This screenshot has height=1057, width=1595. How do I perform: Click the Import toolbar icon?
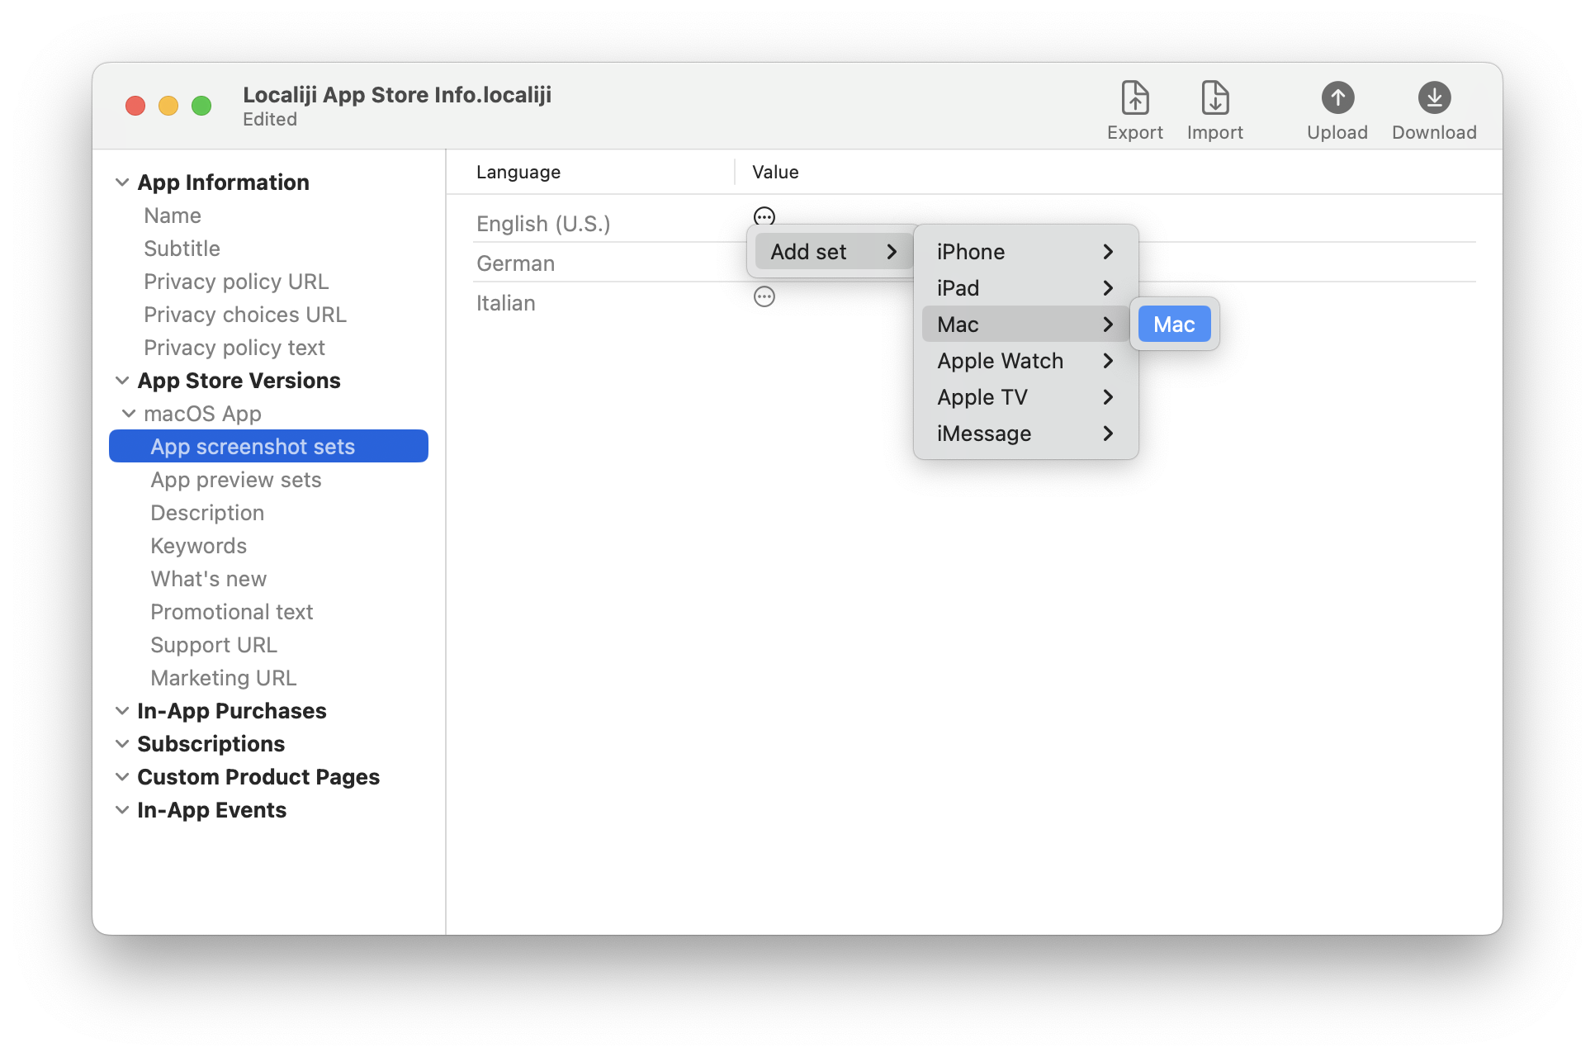[x=1214, y=98]
